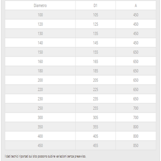Click the 'I dati tecnici' disclaimer text
This screenshot has height=161, width=161.
point(45,156)
